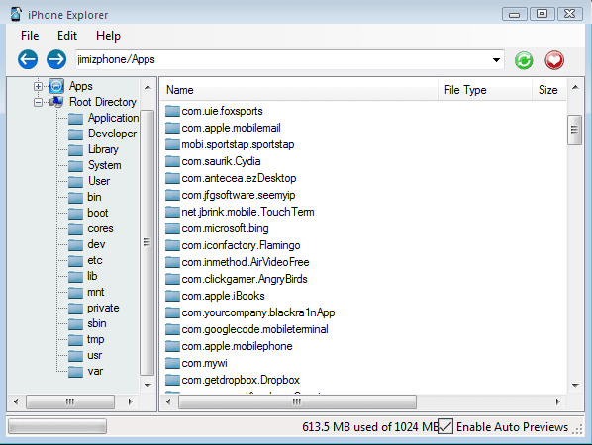Select com.antecea.ezDesktop in file list
The width and height of the screenshot is (592, 445).
[239, 178]
